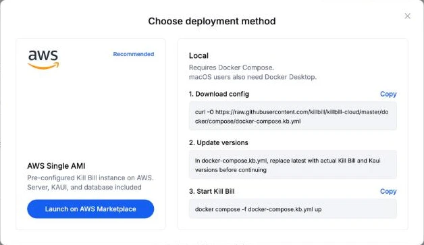Click 'macOS users also need Docker Desktop.' text
Screen dimensions: 424x245
(253, 77)
